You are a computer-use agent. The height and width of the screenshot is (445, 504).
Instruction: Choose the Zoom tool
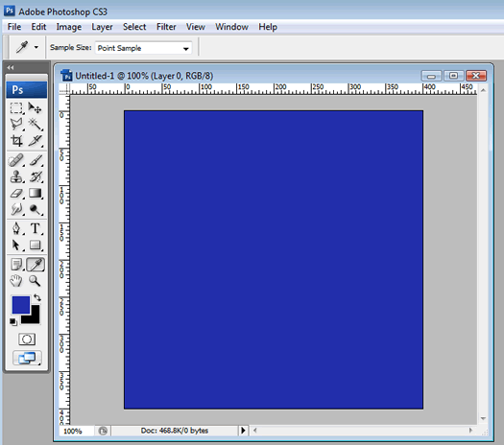35,281
